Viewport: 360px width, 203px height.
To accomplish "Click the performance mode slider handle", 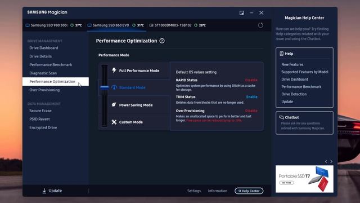I will tap(105, 87).
